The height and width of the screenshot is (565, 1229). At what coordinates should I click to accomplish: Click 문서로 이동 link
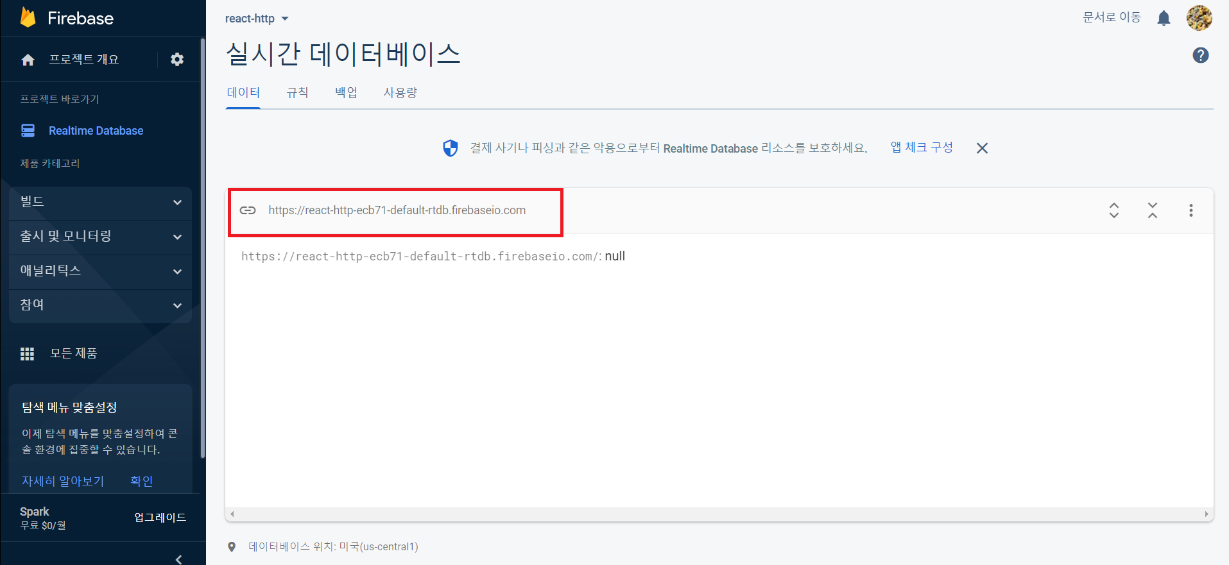point(1112,17)
